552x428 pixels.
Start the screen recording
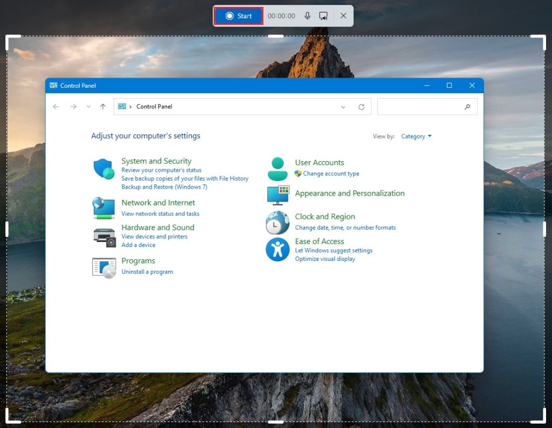tap(239, 16)
